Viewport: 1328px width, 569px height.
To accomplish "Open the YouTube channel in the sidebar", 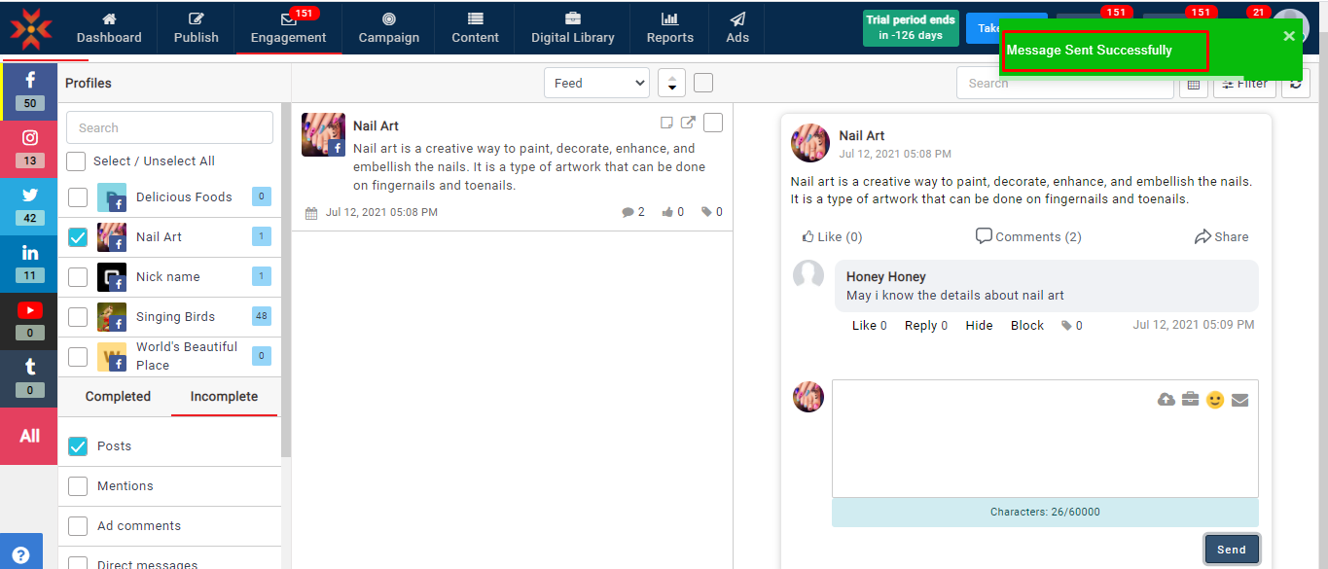I will [x=29, y=319].
